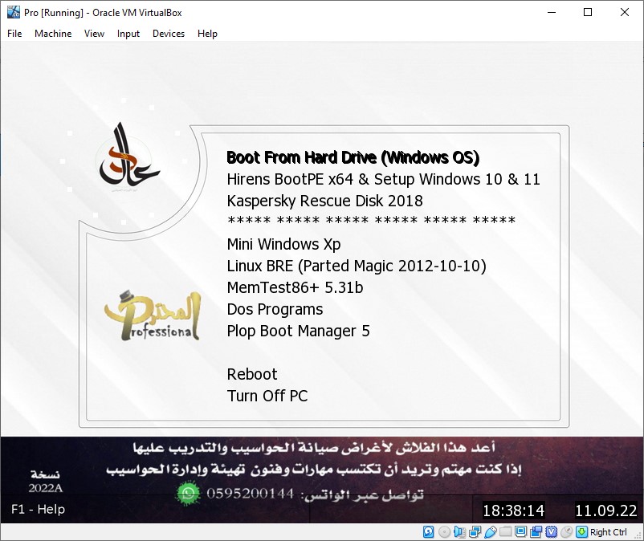Open the View menu
Screen dimensions: 644x541
[94, 34]
